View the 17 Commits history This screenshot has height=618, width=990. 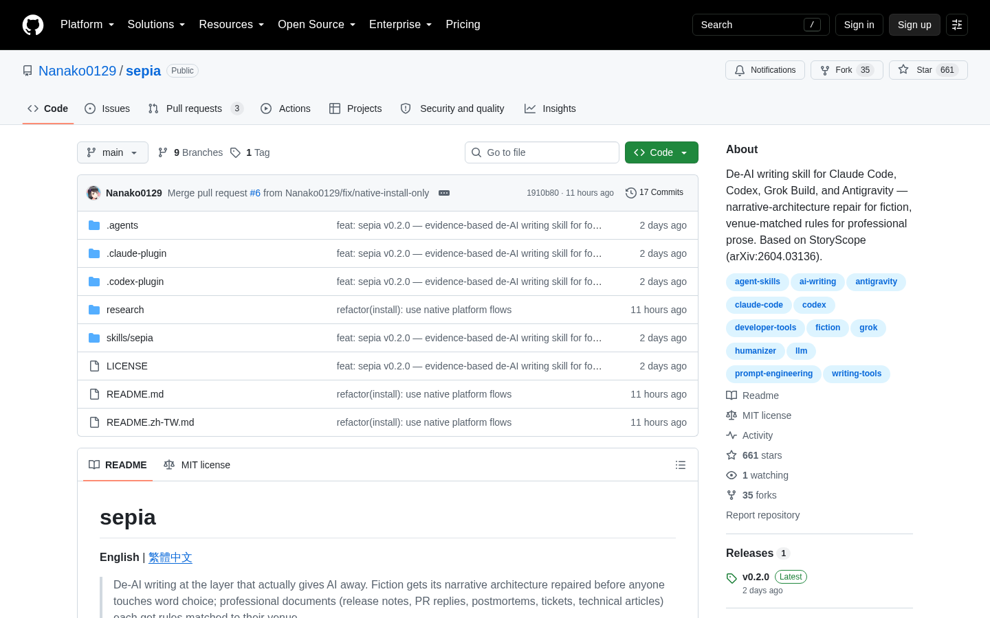(654, 193)
